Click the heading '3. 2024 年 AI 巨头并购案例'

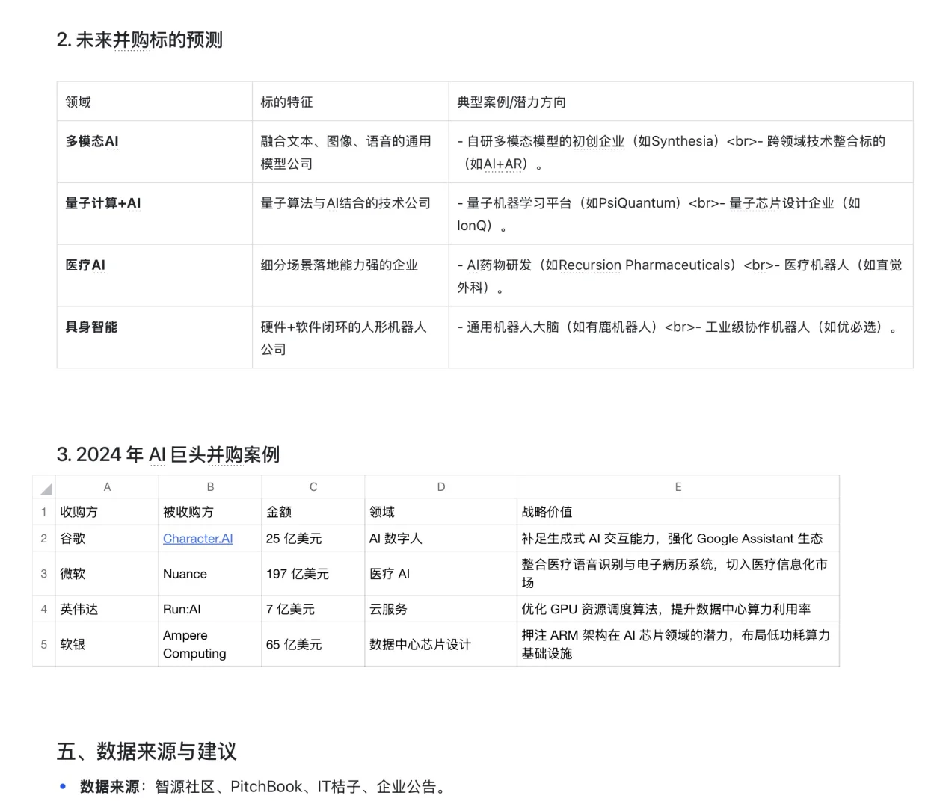tap(168, 454)
